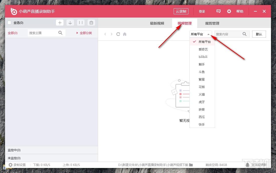Click the 登录 login link
Viewport: 276px width, 173px height.
pyautogui.click(x=202, y=12)
